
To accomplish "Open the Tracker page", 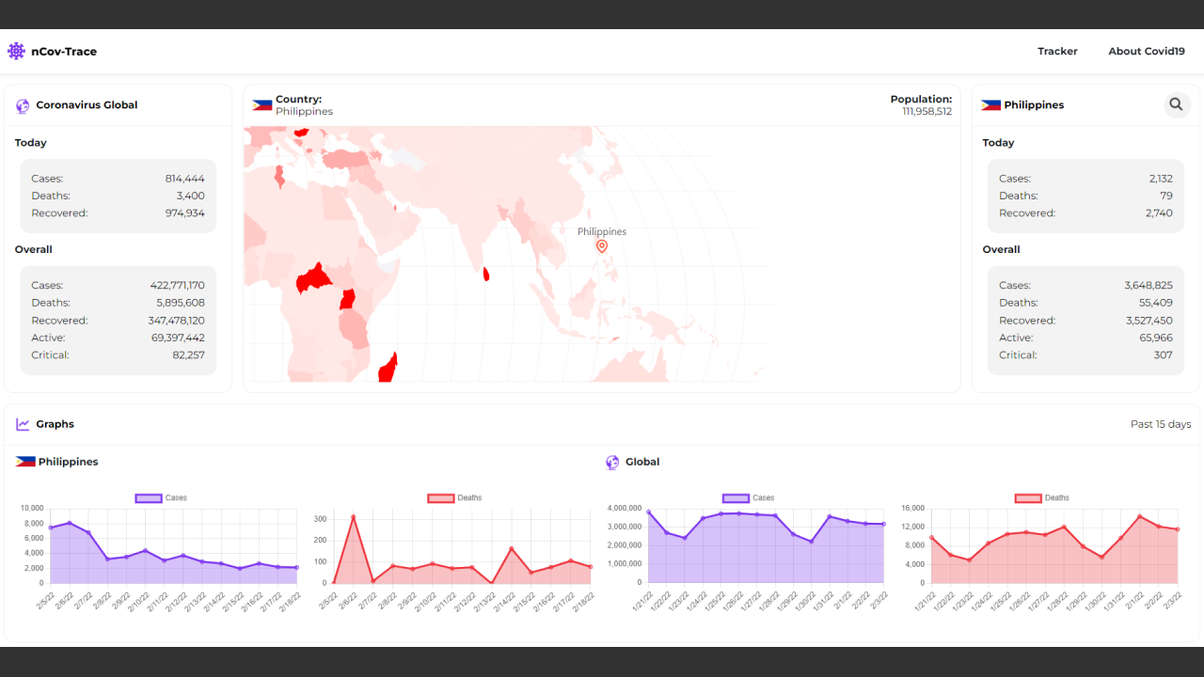I will pos(1057,52).
